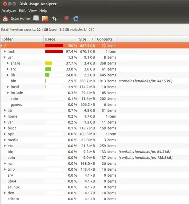The height and width of the screenshot is (204, 189).
Task: Click the yellow usage bar for share
Action: [x=49, y=63]
